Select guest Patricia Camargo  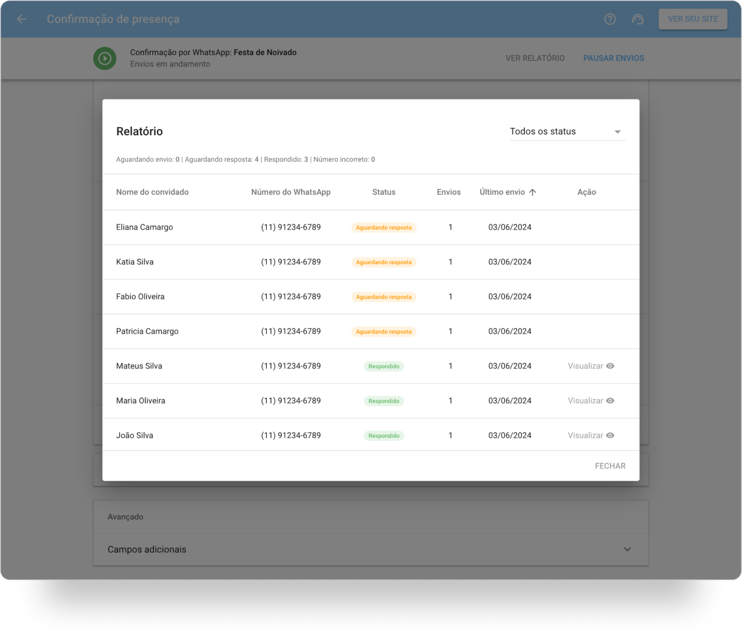point(147,331)
